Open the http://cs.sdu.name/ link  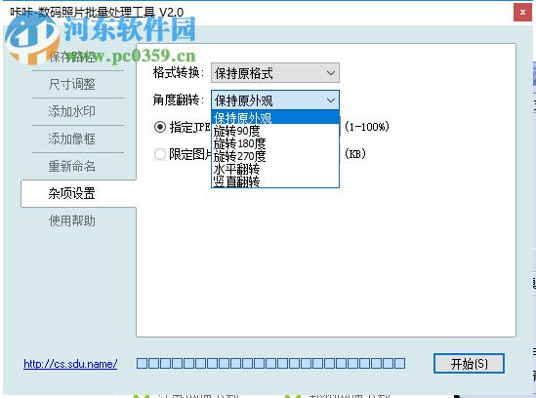click(70, 364)
